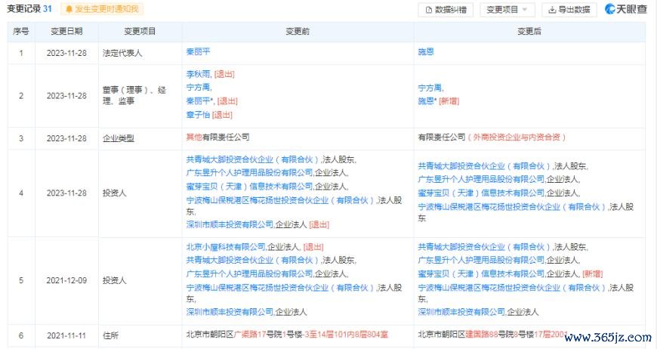657x349 pixels.
Task: Click the 变更后 column header
Action: pos(529,32)
